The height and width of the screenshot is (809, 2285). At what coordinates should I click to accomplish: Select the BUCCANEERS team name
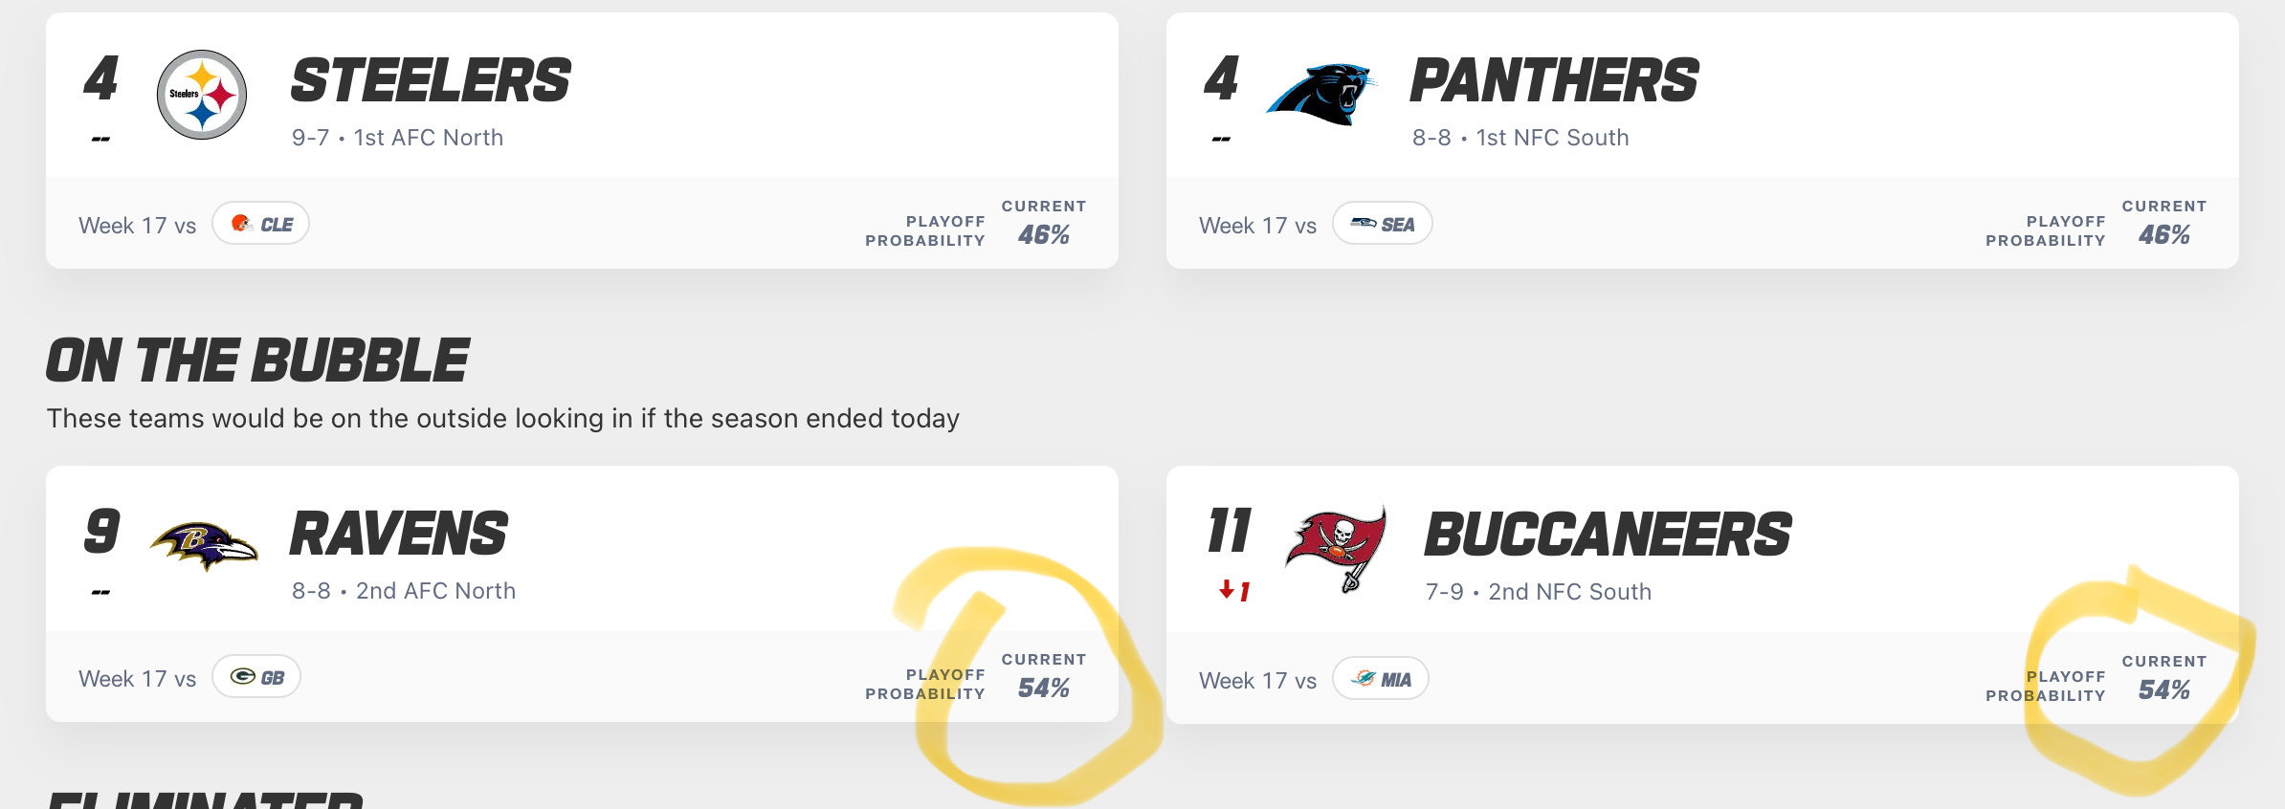(x=1608, y=535)
